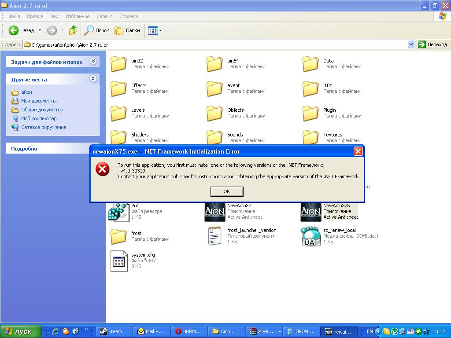
Task: Click the Pub registry file icon
Action: [119, 212]
